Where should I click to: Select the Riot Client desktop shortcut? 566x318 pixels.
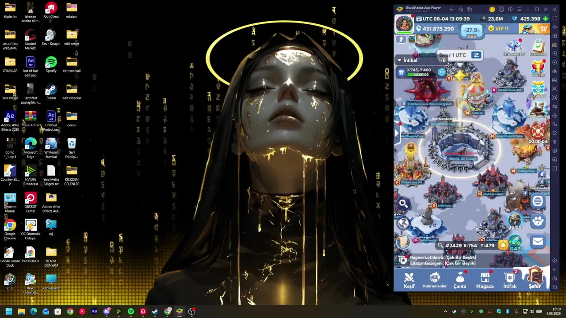pos(51,11)
